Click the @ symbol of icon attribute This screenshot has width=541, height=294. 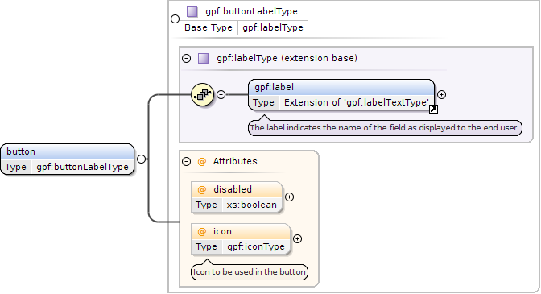point(202,231)
